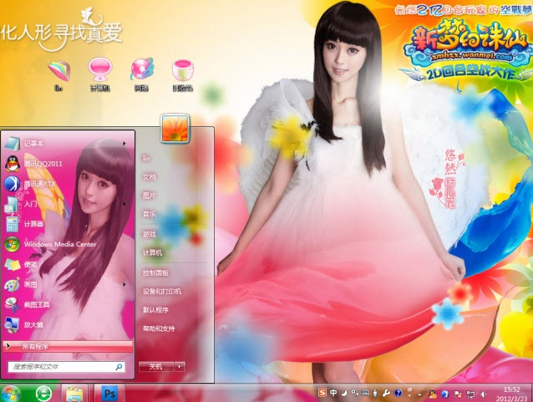Expand the 画图 jump list arrow
533x402 pixels.
tap(124, 284)
